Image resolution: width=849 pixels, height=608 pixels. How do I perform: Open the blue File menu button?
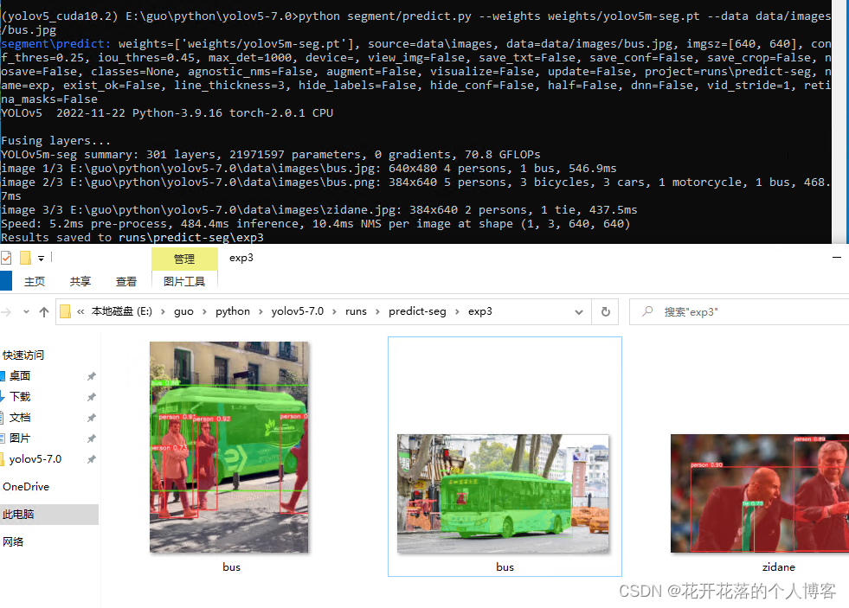(5, 281)
